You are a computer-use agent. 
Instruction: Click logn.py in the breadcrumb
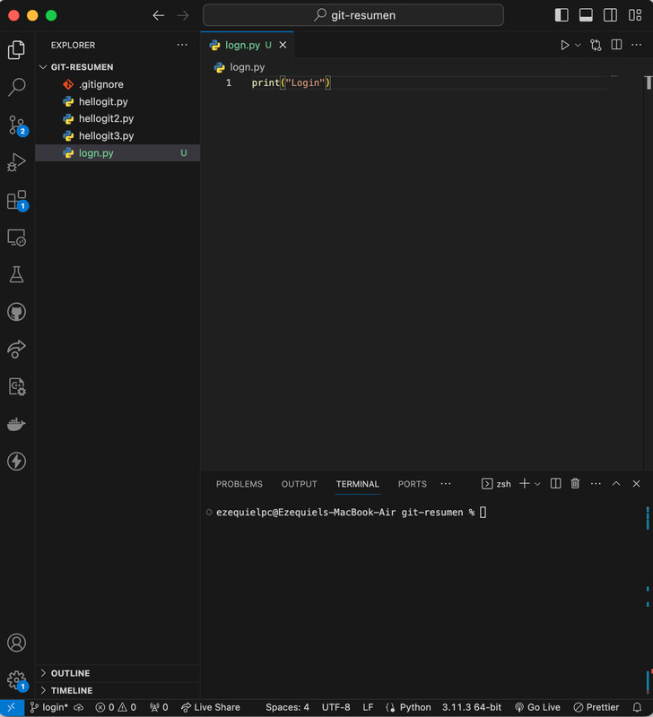pos(247,67)
